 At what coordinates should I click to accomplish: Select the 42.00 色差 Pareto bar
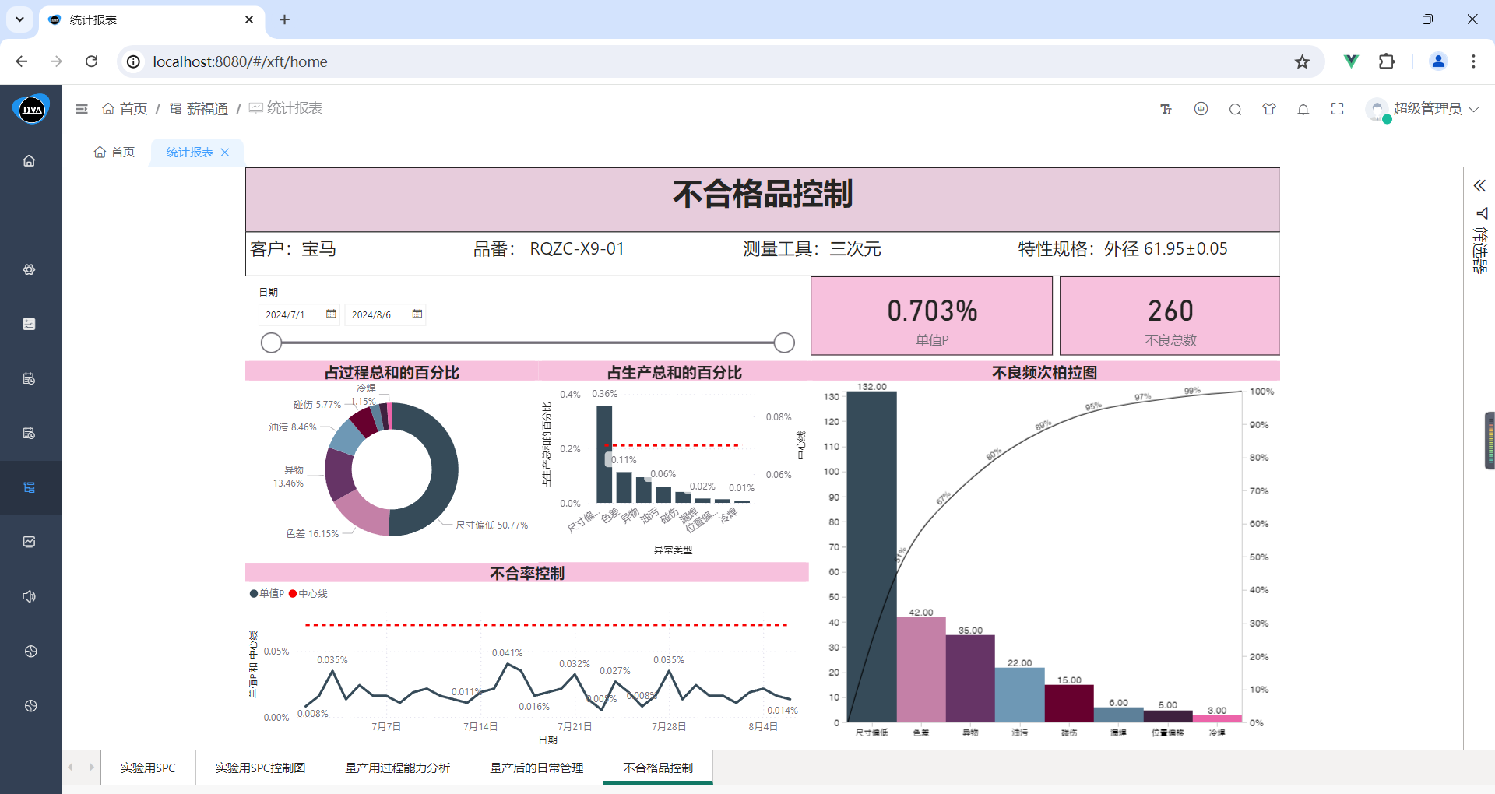pos(921,669)
